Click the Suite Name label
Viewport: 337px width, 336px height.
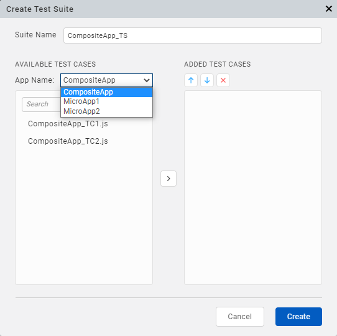[35, 35]
